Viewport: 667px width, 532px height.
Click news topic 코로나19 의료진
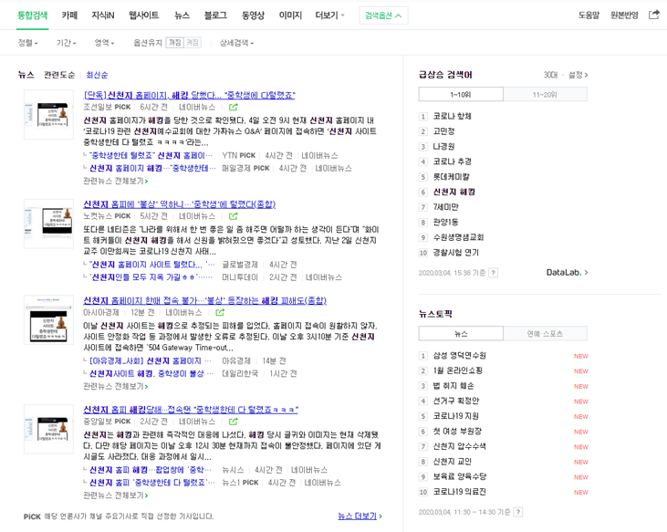[x=459, y=492]
